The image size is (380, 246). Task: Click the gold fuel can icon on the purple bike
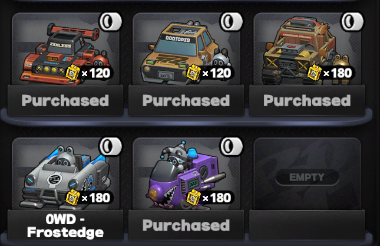(x=193, y=198)
